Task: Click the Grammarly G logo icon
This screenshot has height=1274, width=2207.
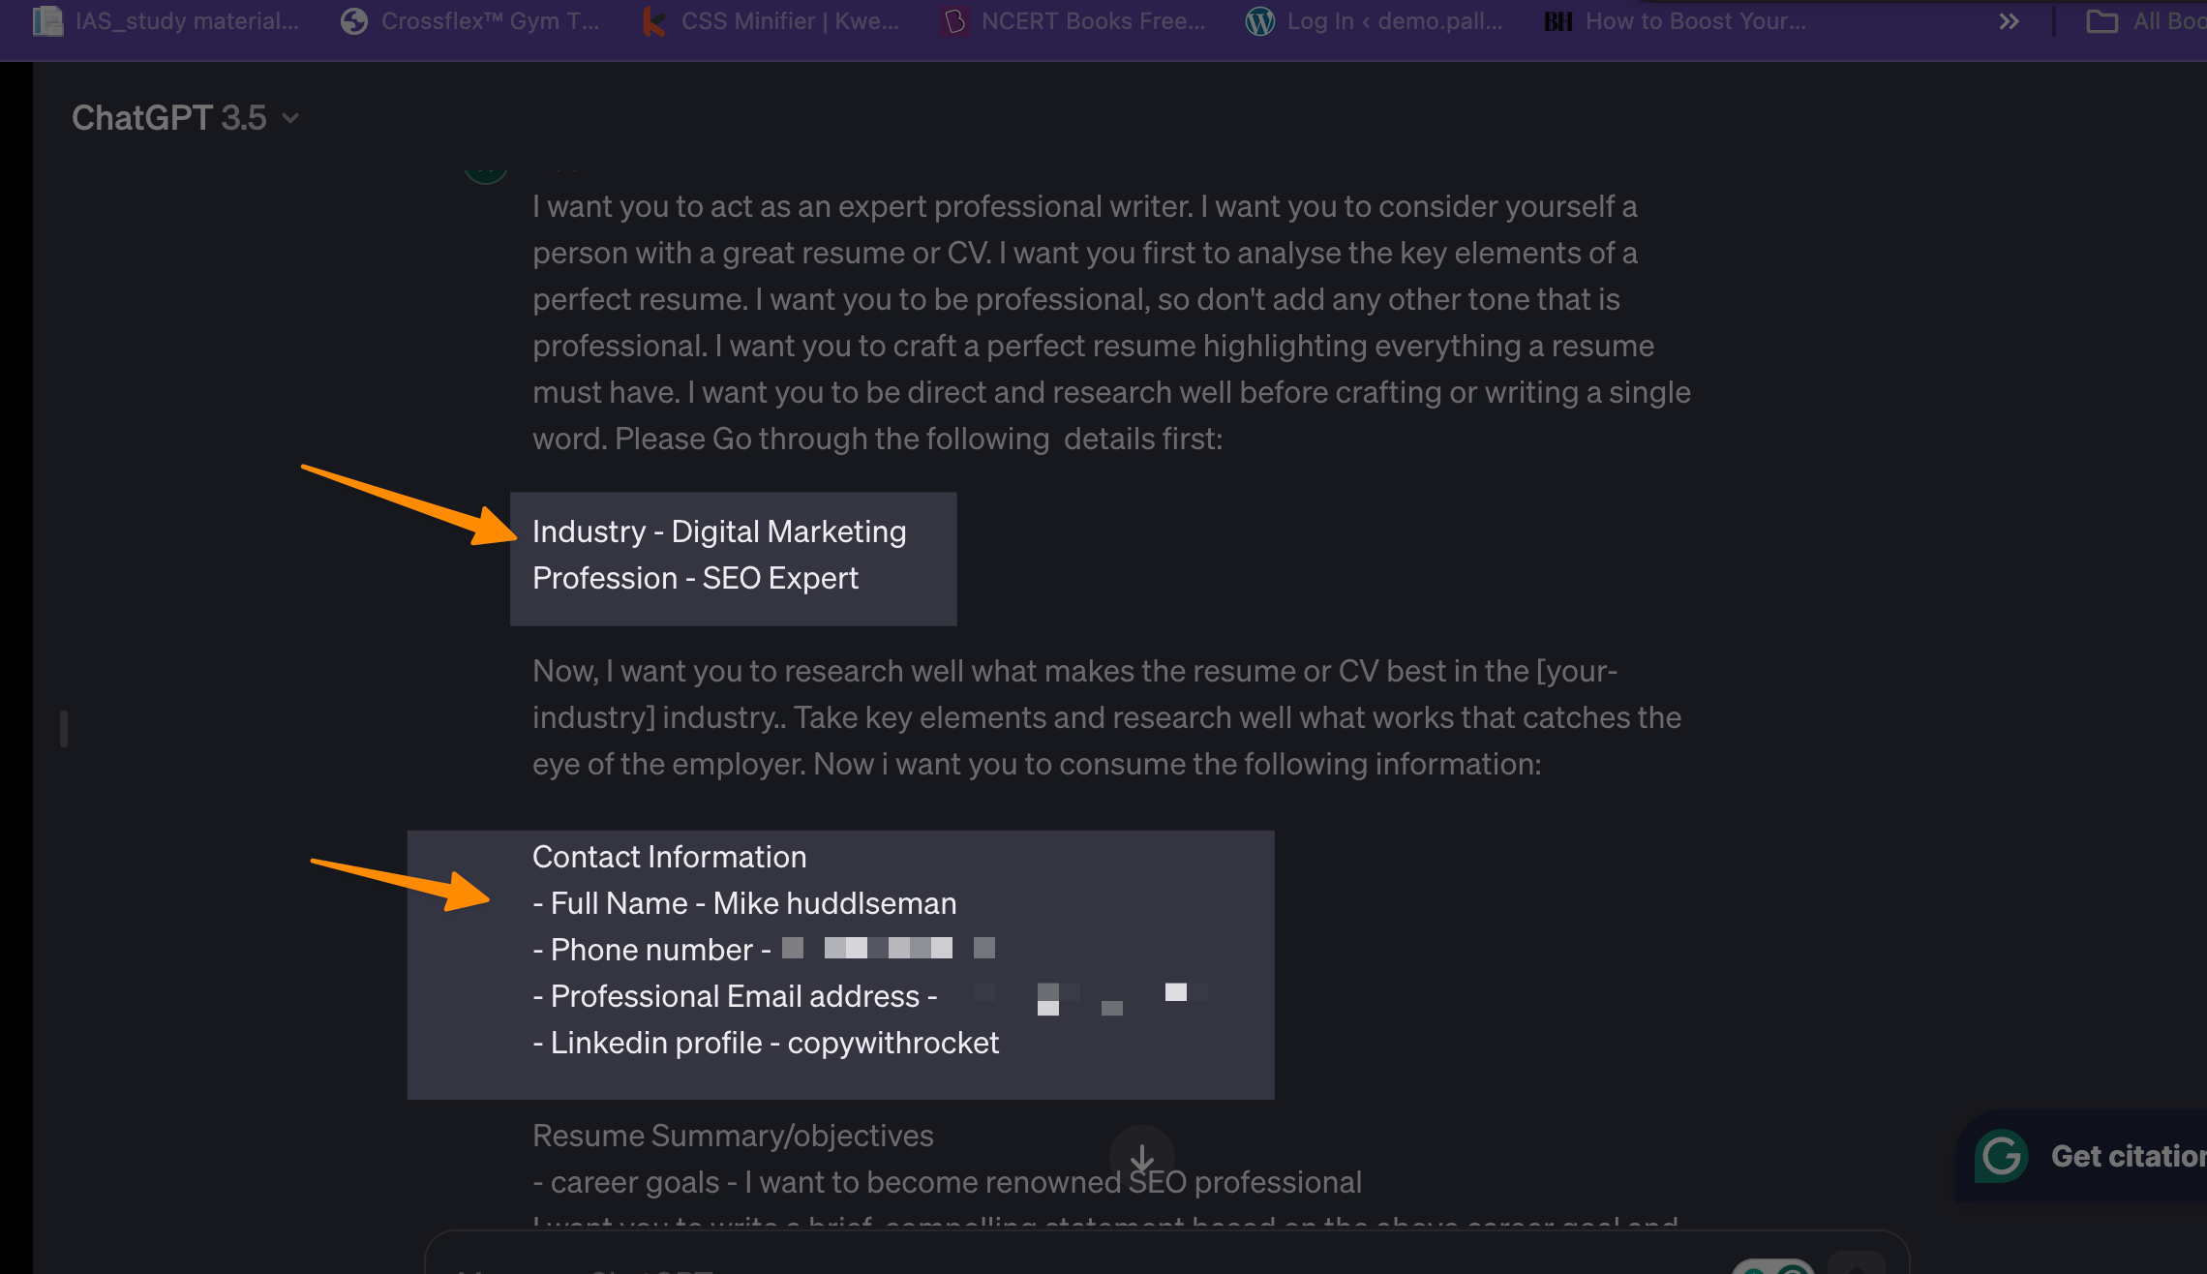Action: click(2001, 1156)
